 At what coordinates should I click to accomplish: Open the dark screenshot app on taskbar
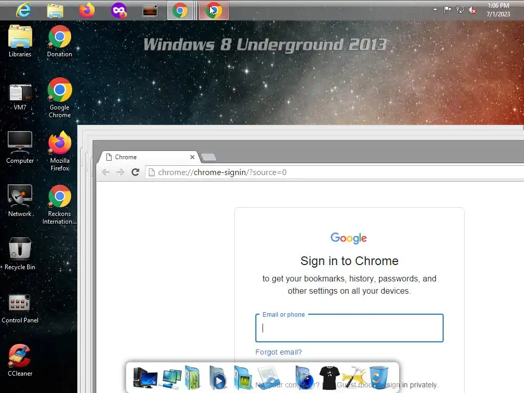(x=150, y=11)
